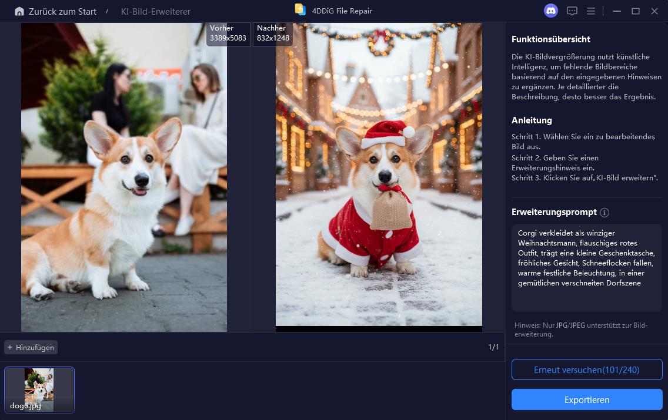Screen dimensions: 668x420
Task: Click the Vorher 3389x5083 label
Action: 228,33
